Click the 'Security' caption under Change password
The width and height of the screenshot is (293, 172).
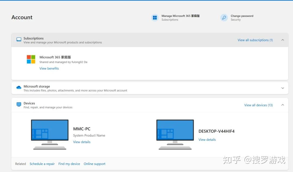tap(236, 20)
